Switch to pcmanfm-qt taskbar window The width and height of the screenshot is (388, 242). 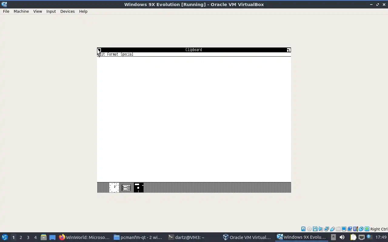(138, 237)
